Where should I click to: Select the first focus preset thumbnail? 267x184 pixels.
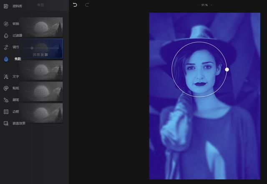pos(41,27)
